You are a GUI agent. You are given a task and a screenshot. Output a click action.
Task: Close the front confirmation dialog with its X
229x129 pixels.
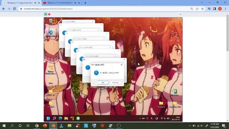pos(122,65)
